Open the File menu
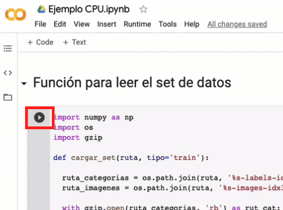This screenshot has height=210, width=283. pyautogui.click(x=40, y=24)
